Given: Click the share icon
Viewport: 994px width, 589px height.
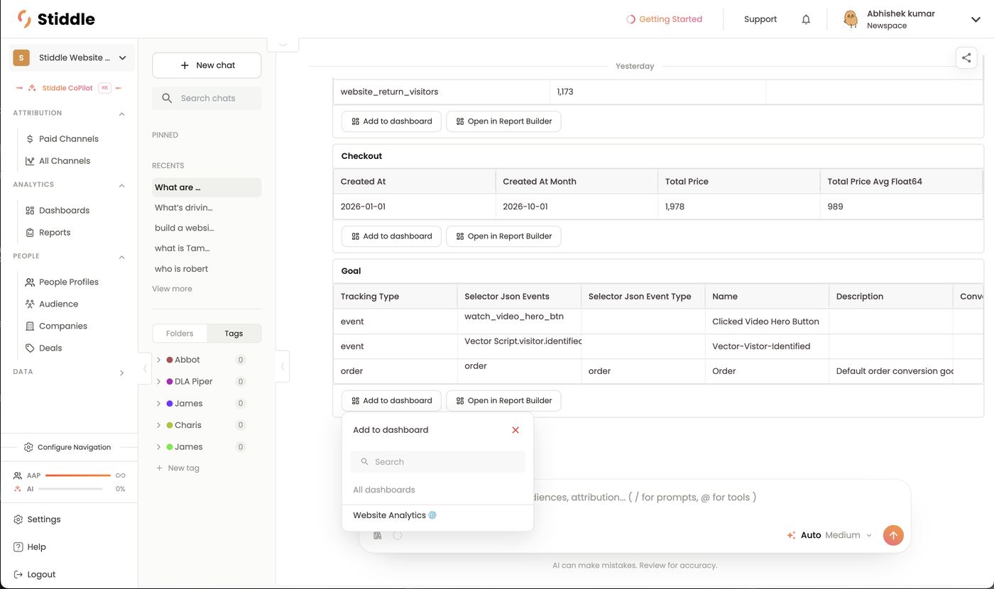Looking at the screenshot, I should click(966, 58).
